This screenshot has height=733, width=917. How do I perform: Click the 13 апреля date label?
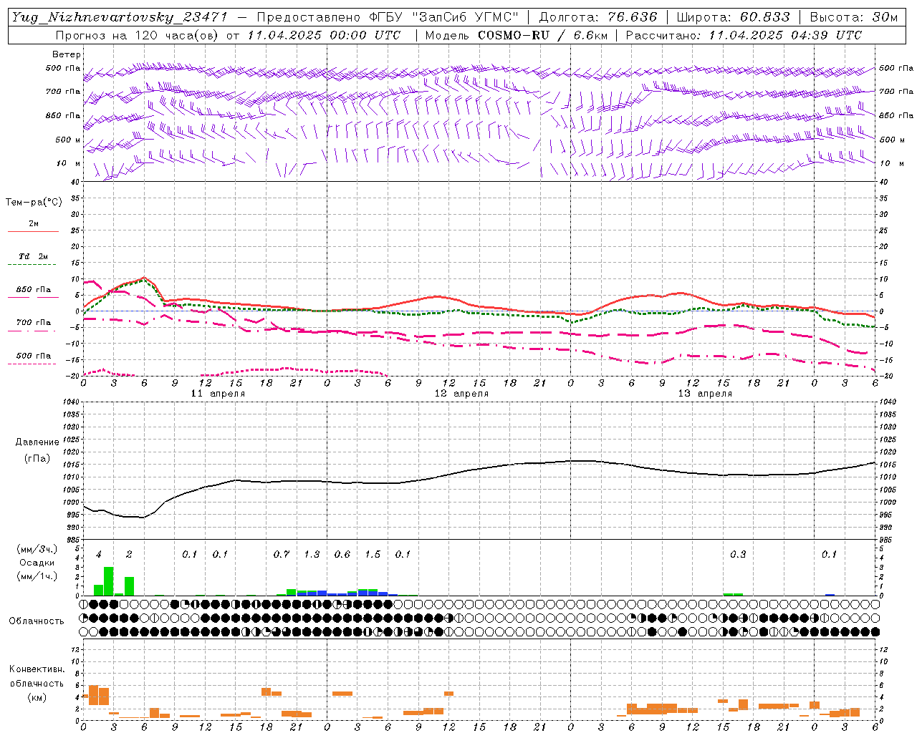coord(705,394)
